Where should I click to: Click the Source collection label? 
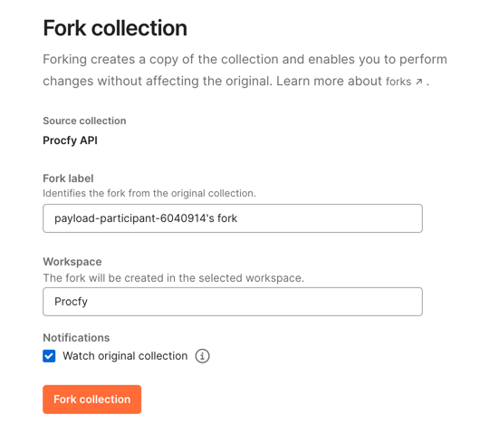coord(84,121)
